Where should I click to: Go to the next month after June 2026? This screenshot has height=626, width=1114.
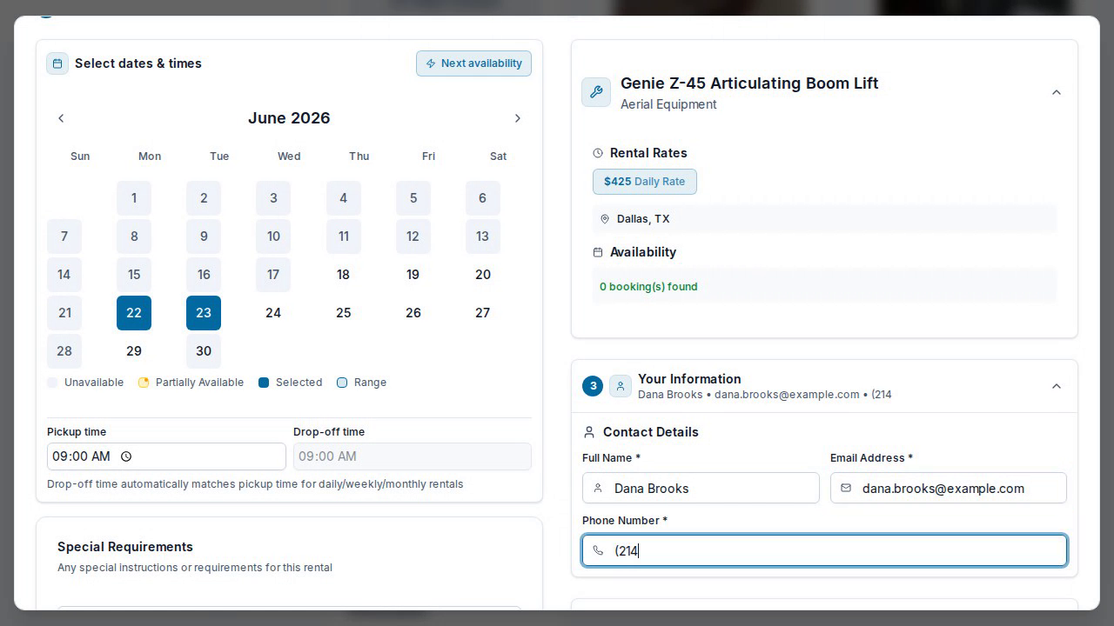518,118
